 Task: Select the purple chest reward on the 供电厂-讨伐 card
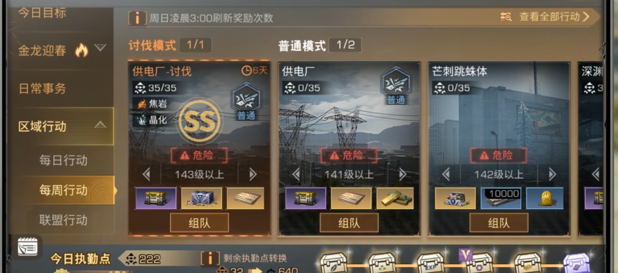coord(156,198)
